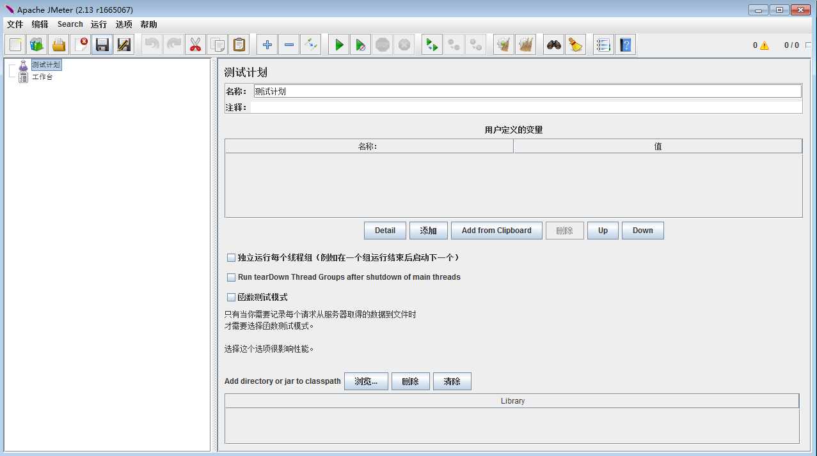Screen dimensions: 817x456
Task: Click the 浏览... browse button
Action: [x=366, y=381]
